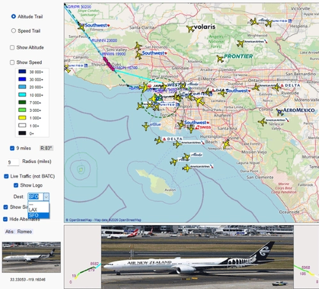The width and height of the screenshot is (319, 289).
Task: Click the unlabeled plane above Southwest near San Fernando
Action: click(x=138, y=46)
